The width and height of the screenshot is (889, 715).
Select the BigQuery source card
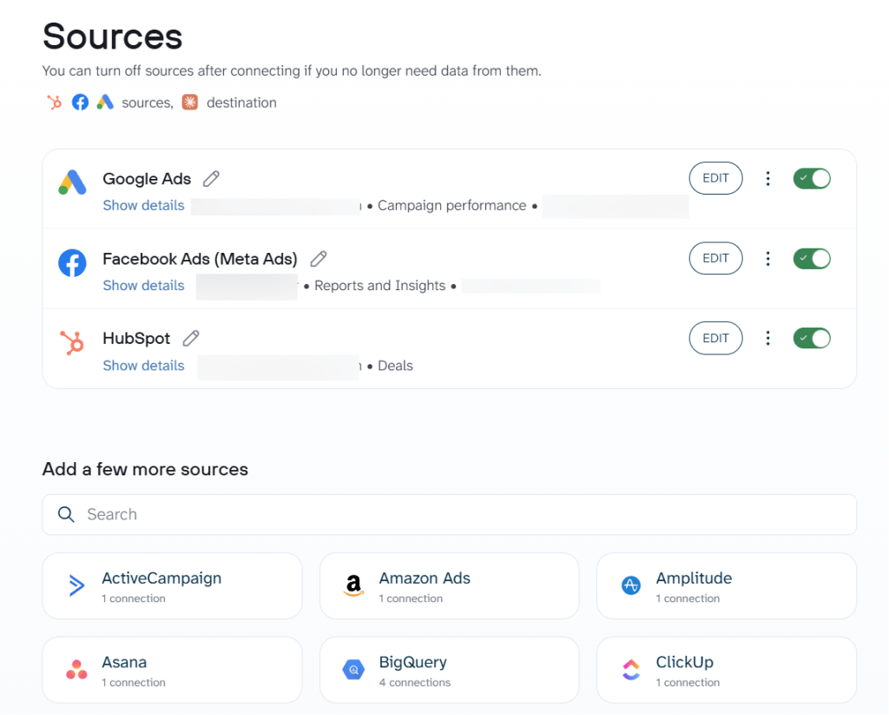pos(449,670)
